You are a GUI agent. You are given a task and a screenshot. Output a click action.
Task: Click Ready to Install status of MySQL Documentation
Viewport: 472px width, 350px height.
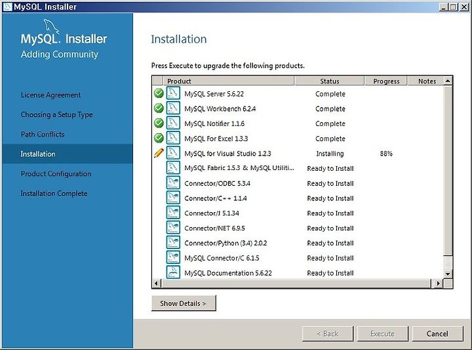(330, 273)
